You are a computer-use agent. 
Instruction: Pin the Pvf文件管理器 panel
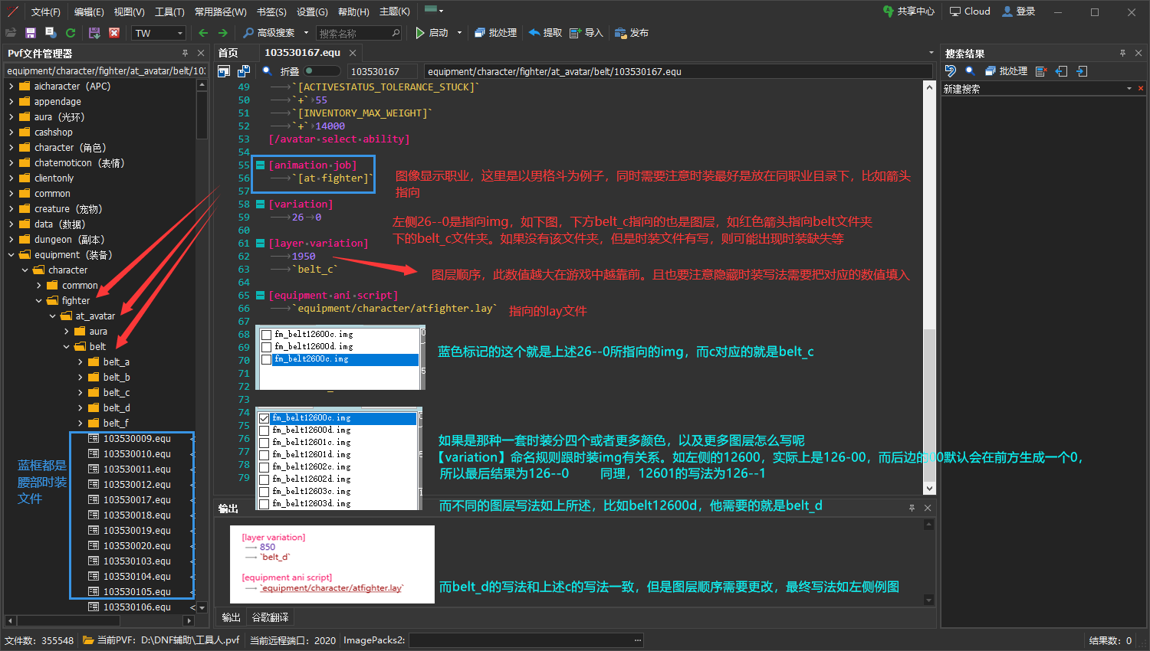coord(185,54)
